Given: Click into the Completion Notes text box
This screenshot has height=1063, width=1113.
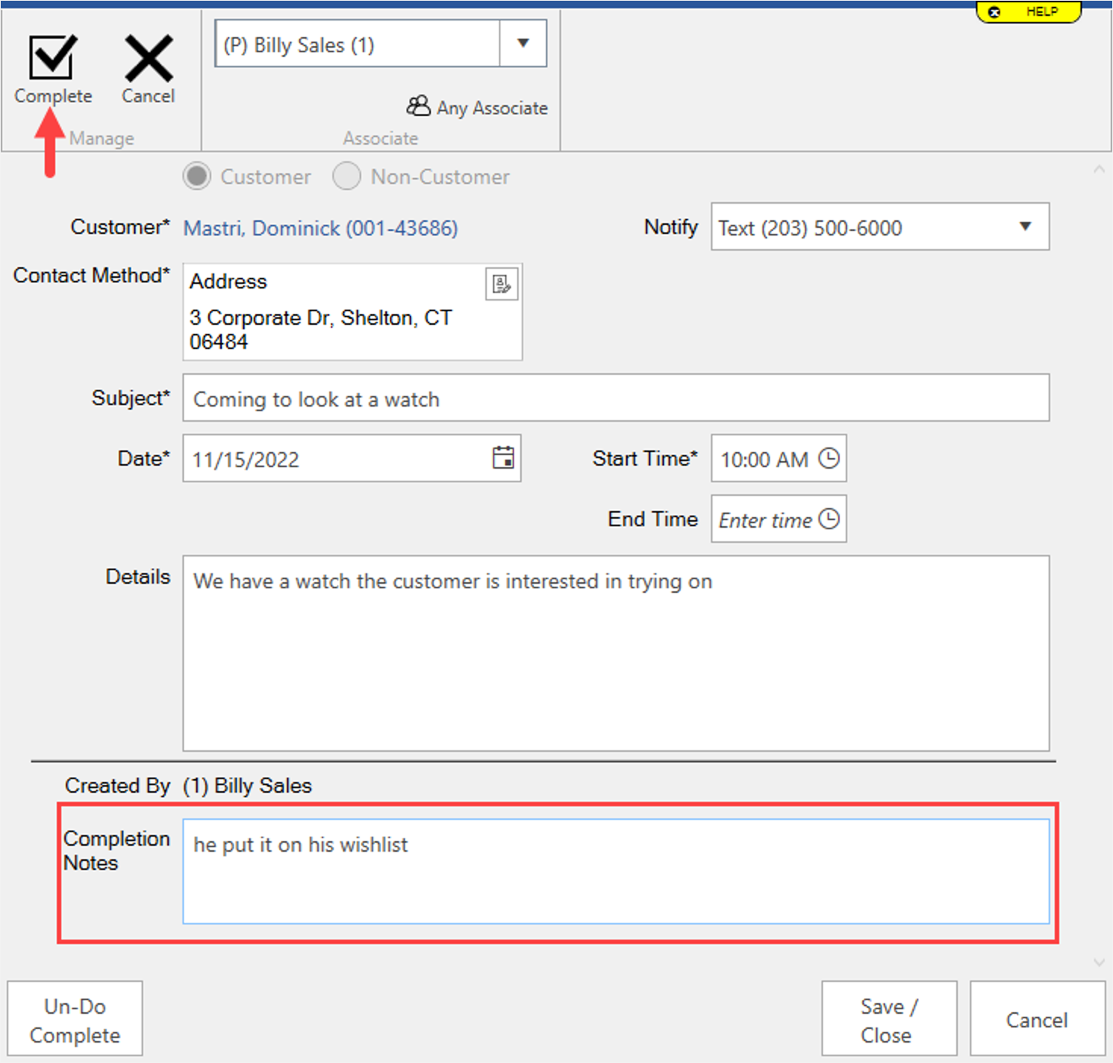Looking at the screenshot, I should click(615, 871).
